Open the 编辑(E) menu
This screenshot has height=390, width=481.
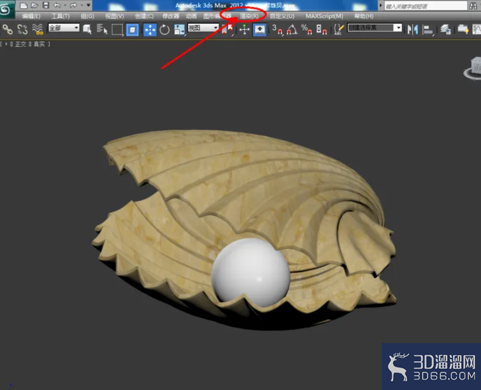point(31,16)
